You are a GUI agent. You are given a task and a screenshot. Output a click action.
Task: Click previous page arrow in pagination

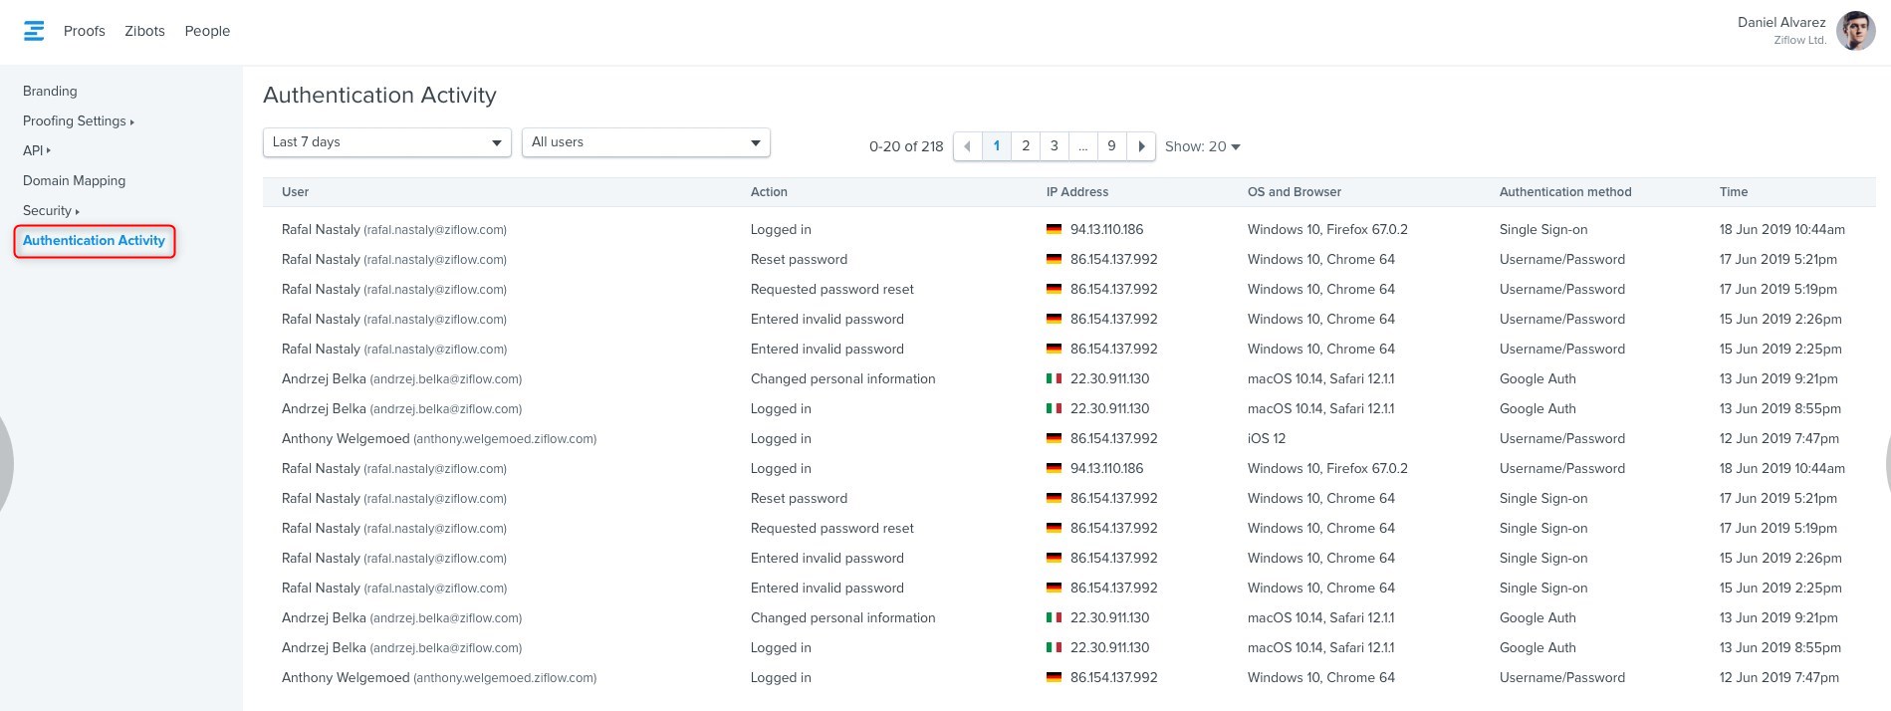tap(967, 146)
